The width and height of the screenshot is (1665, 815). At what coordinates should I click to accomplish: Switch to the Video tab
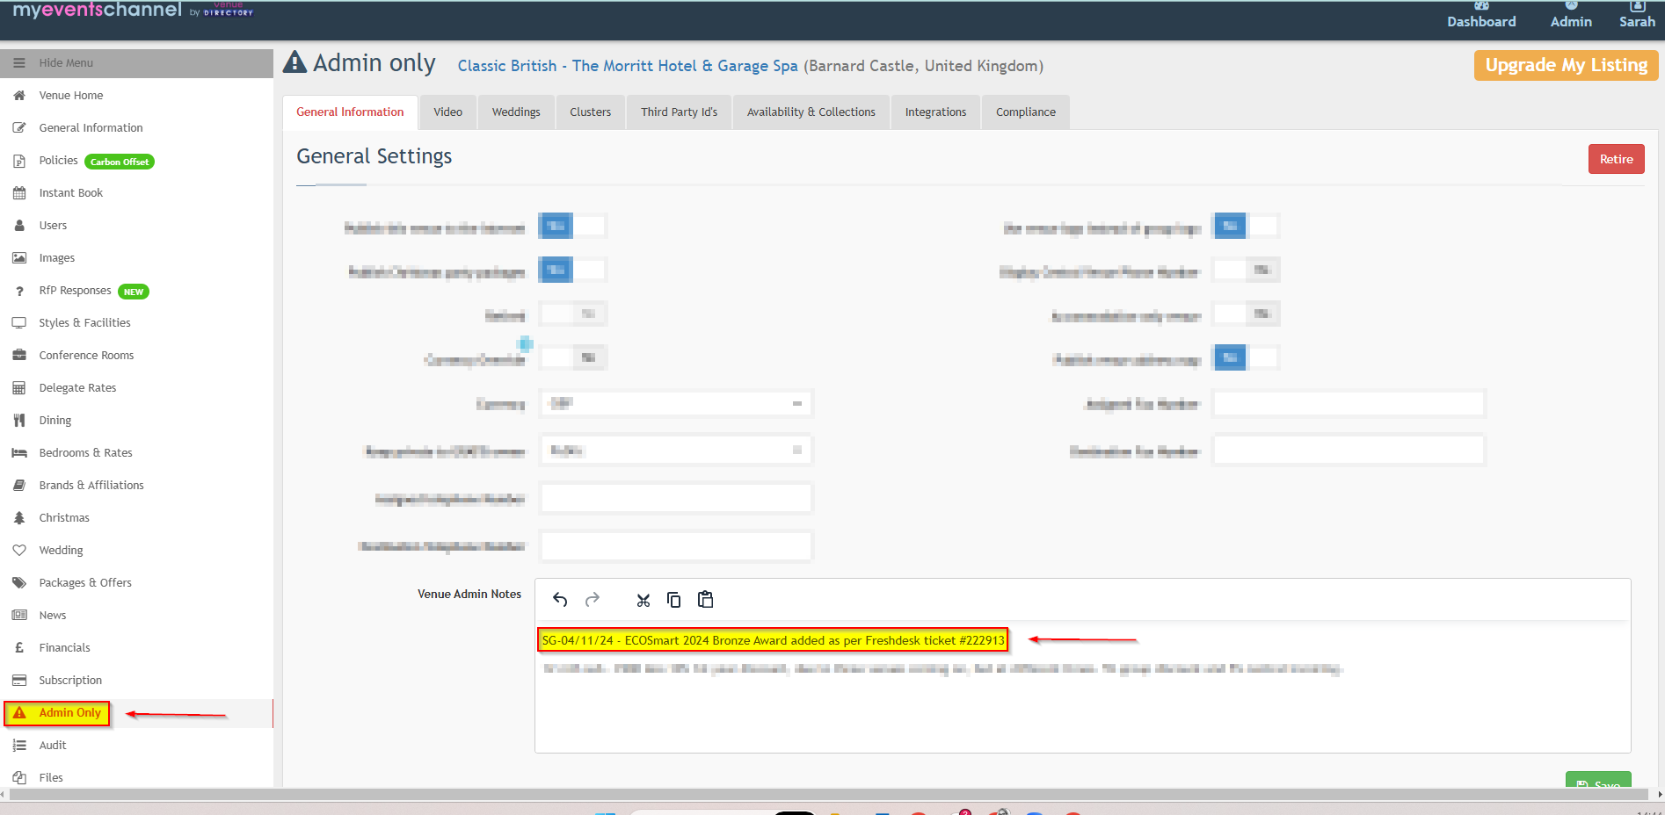tap(447, 112)
